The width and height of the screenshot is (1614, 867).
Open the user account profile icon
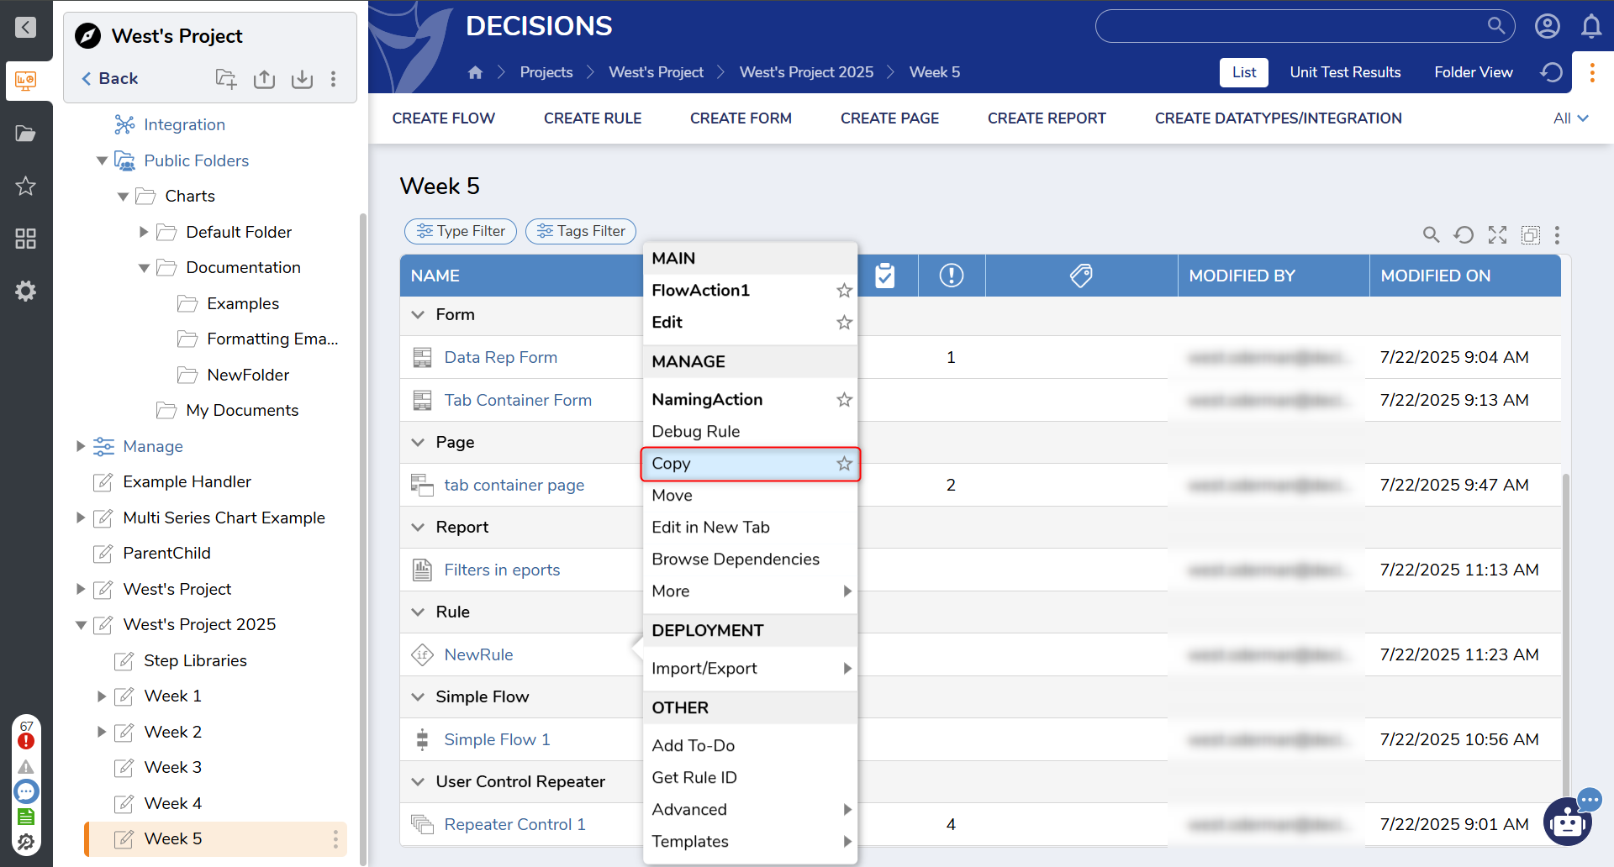click(1547, 27)
